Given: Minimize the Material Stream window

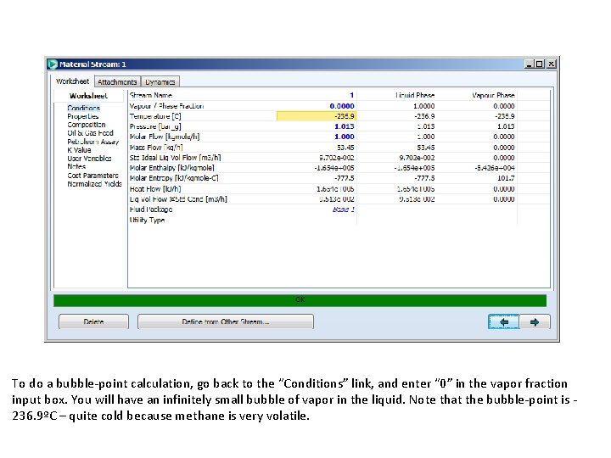Looking at the screenshot, I should pyautogui.click(x=529, y=64).
